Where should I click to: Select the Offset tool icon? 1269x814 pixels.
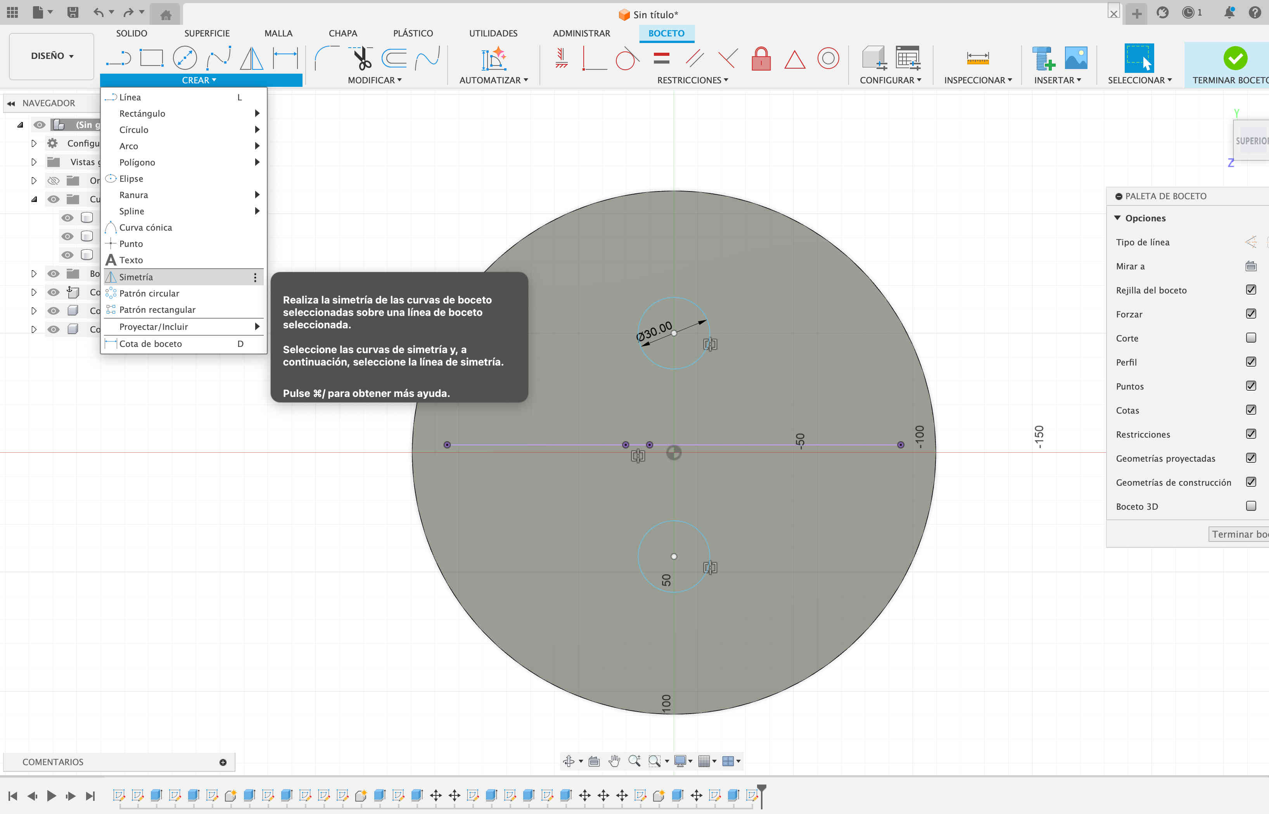tap(394, 58)
